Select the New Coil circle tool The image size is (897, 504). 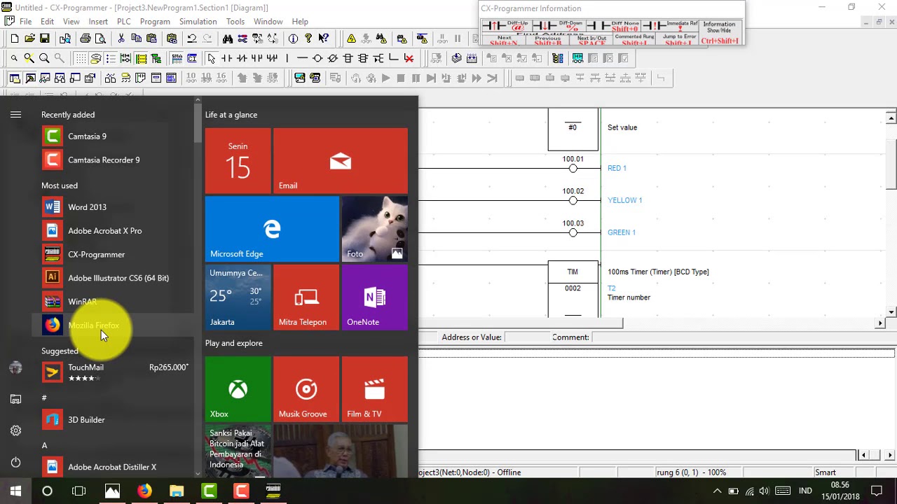[317, 59]
